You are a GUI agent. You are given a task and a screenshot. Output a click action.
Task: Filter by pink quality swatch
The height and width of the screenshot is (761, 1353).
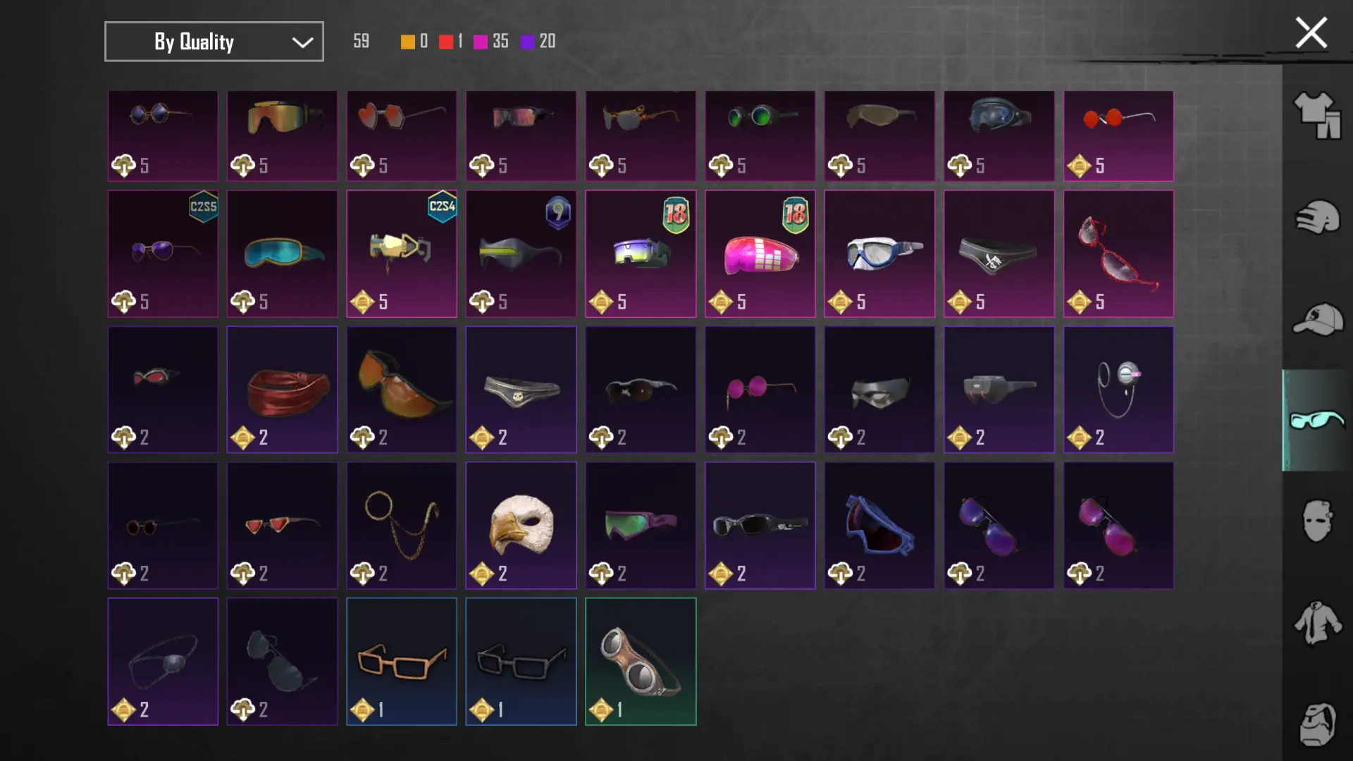(x=481, y=42)
